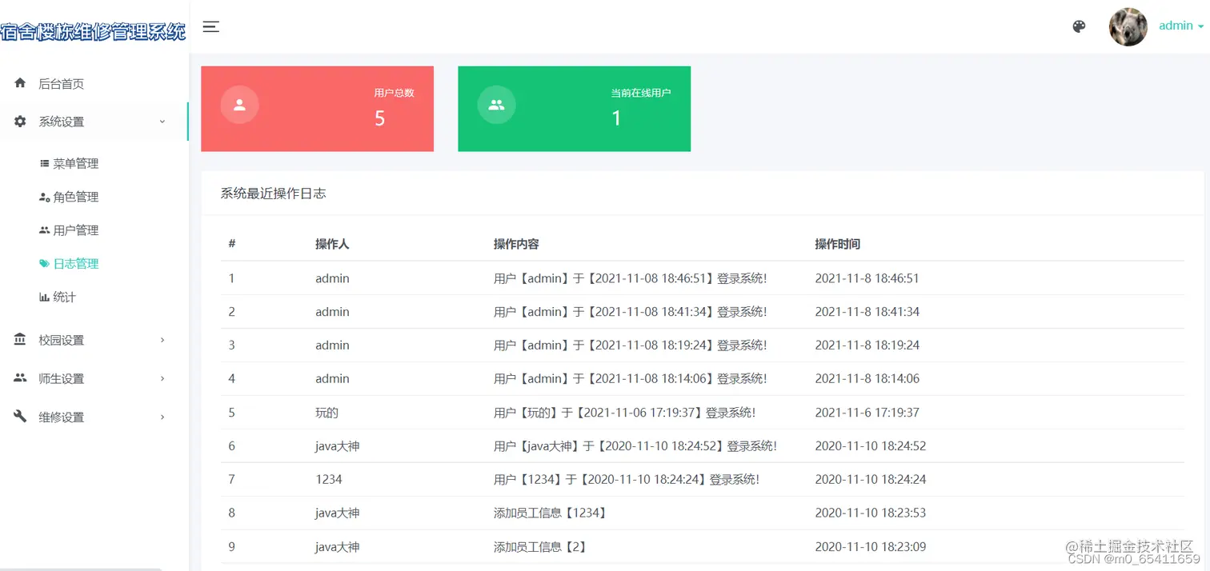The image size is (1210, 571).
Task: Click the gear icon beside 系统设置
Action: [20, 122]
